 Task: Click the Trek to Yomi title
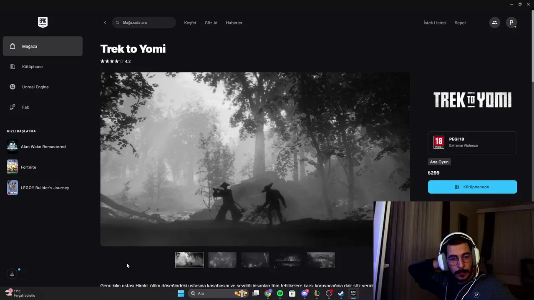pyautogui.click(x=133, y=49)
